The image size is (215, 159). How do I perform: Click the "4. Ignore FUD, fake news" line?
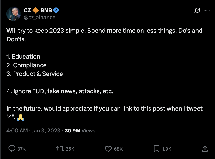pyautogui.click(x=60, y=91)
